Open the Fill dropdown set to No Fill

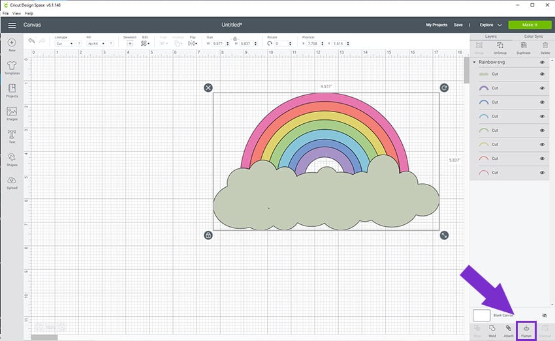coord(96,44)
